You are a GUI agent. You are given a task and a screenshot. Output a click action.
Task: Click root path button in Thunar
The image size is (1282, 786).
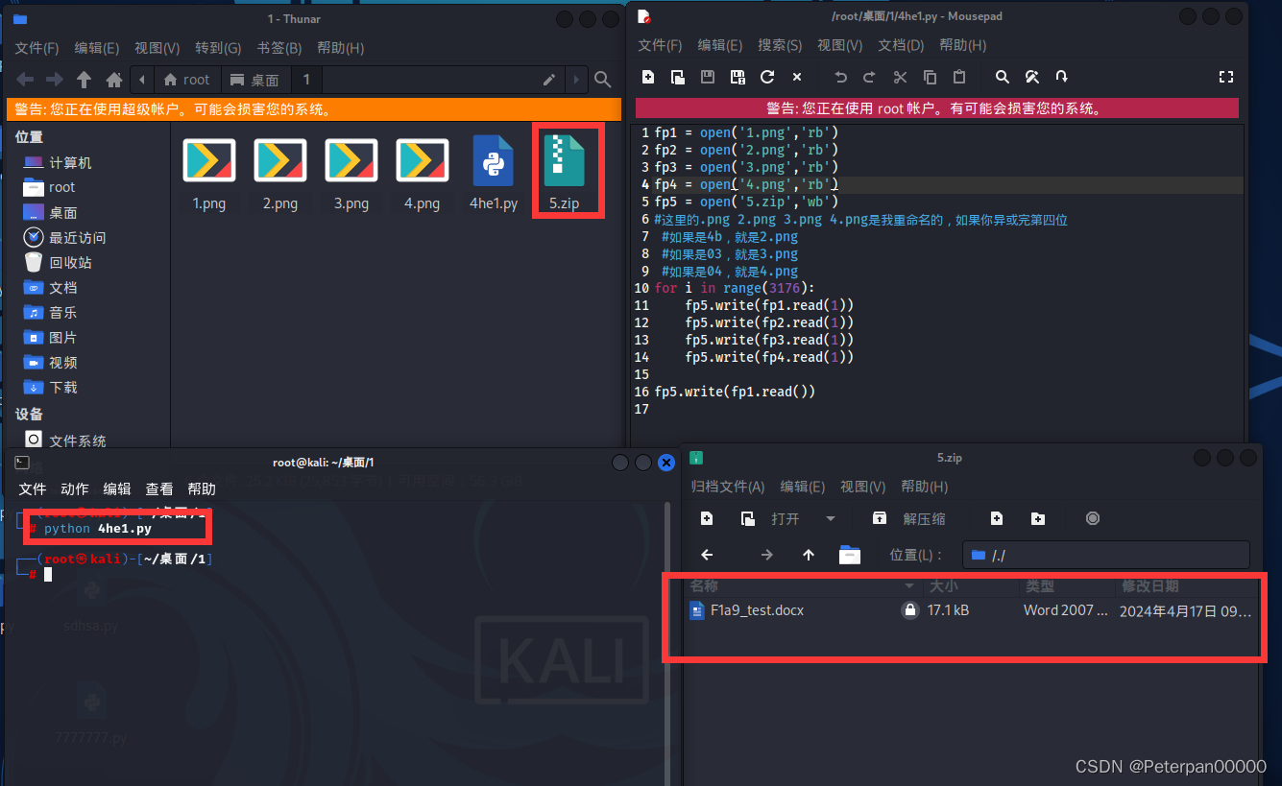point(187,80)
